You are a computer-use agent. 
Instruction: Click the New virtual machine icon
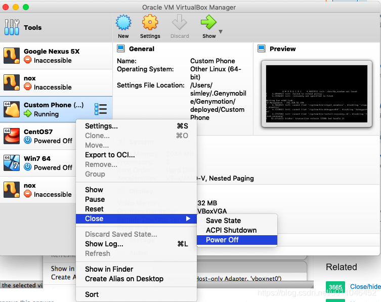point(123,22)
